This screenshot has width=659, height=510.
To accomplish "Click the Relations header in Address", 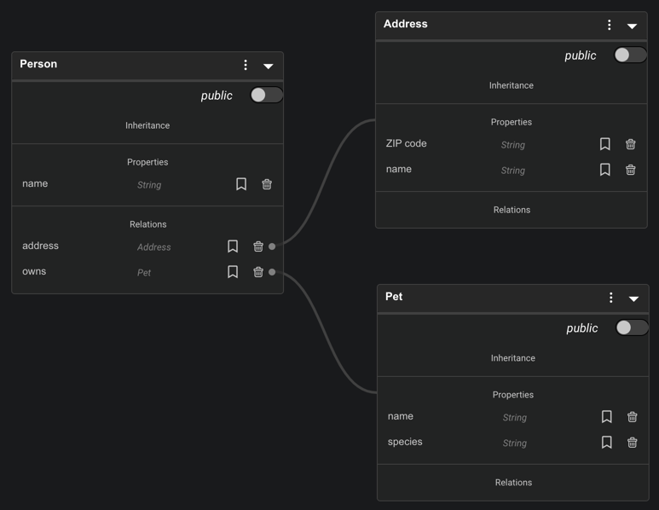I will click(x=512, y=210).
